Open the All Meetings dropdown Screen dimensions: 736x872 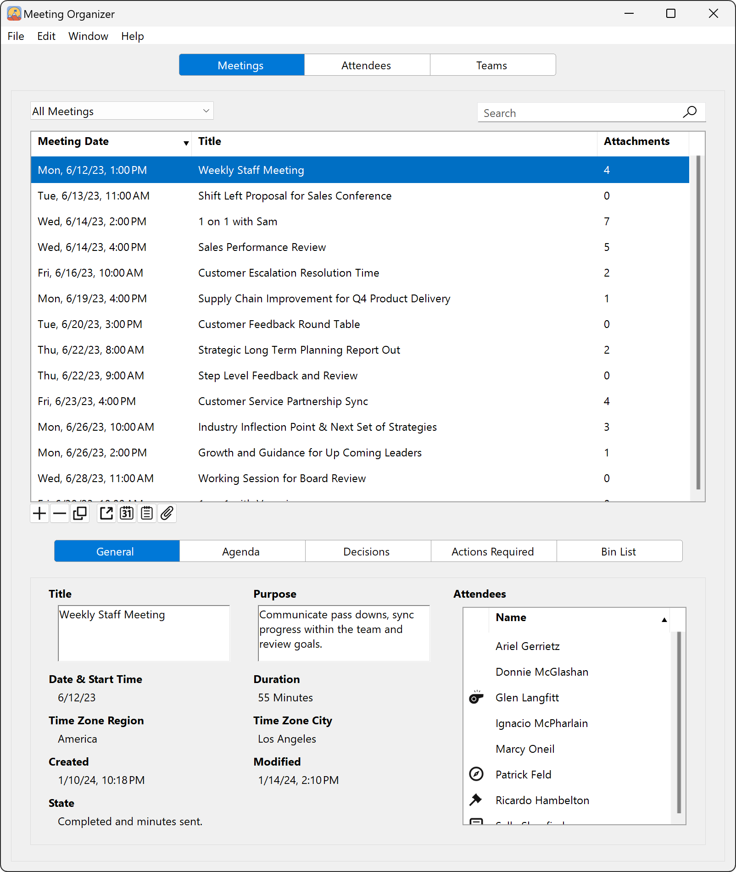click(122, 111)
